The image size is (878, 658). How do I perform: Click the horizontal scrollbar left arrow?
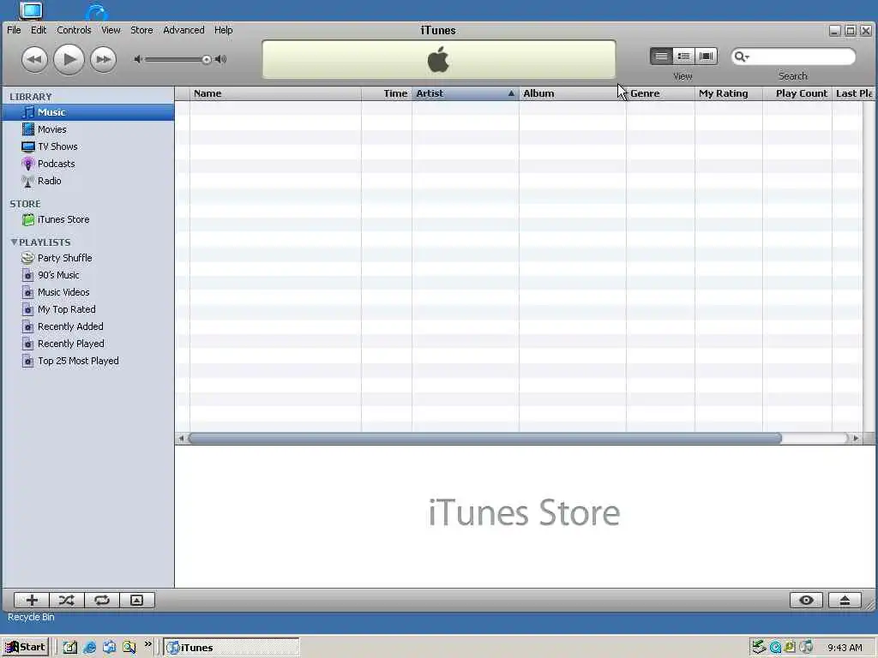(x=181, y=439)
